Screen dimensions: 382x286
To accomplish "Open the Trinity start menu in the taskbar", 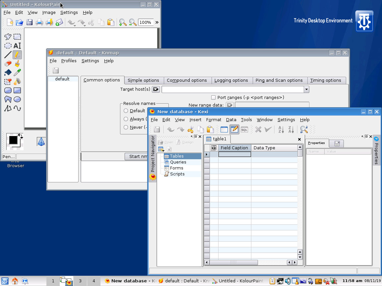I will (5, 281).
